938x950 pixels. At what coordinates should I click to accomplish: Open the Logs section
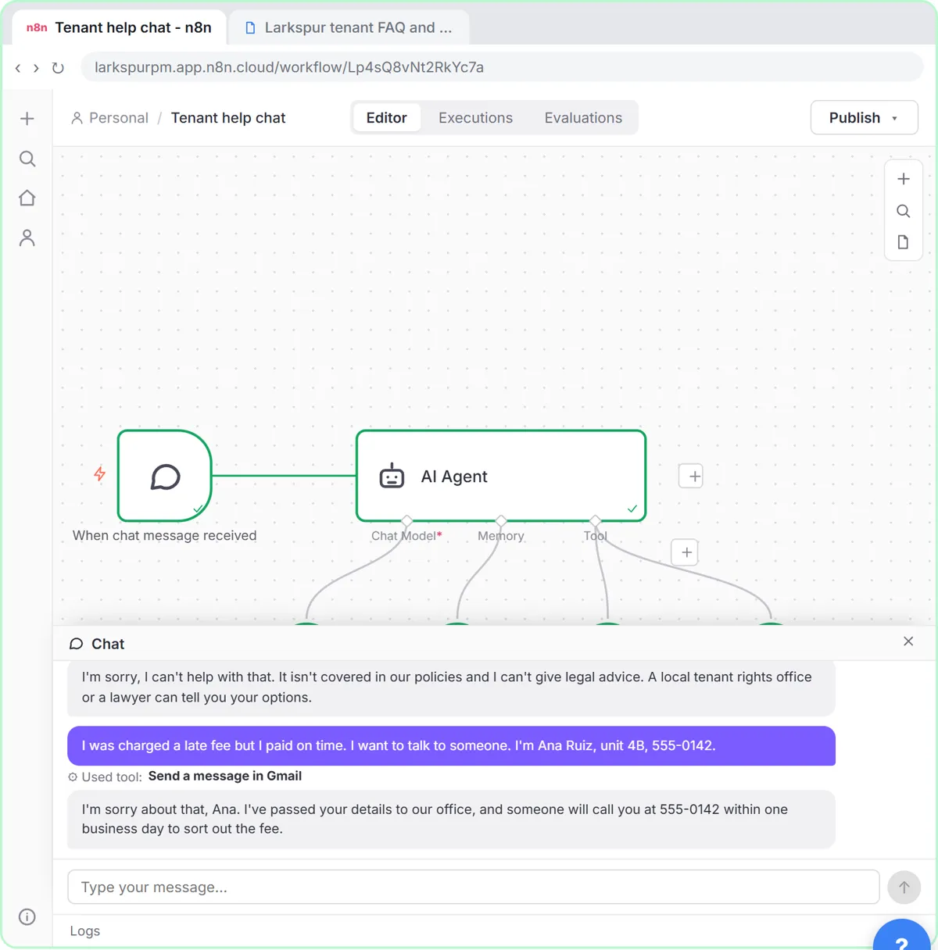pyautogui.click(x=85, y=931)
